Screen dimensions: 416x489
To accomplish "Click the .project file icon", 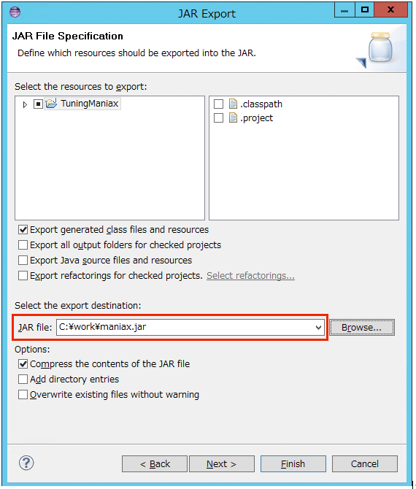I will (233, 118).
